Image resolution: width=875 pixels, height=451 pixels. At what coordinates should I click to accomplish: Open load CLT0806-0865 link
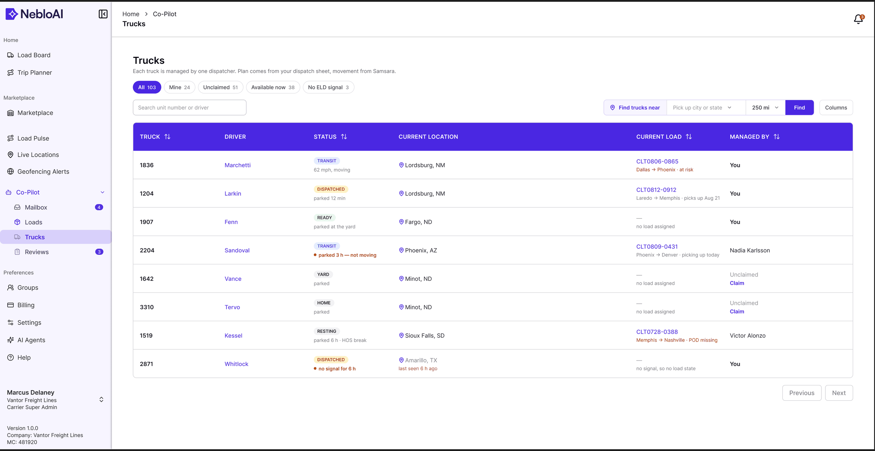(x=657, y=161)
